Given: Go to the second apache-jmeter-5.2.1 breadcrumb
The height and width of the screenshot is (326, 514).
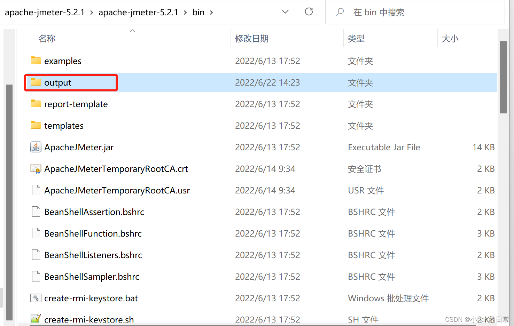Looking at the screenshot, I should 138,13.
